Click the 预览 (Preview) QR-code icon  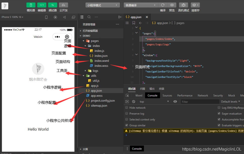172,5
